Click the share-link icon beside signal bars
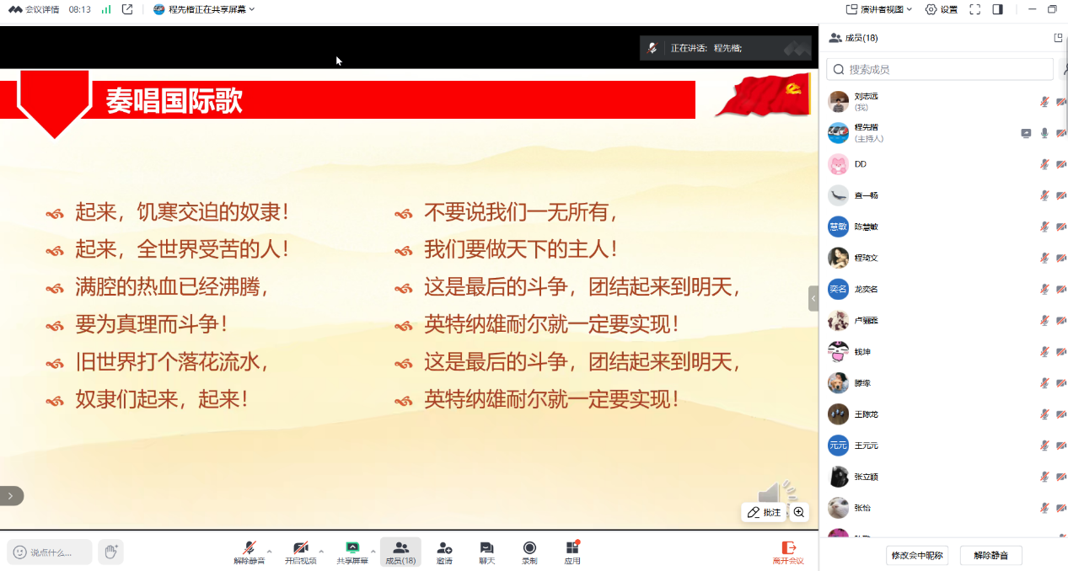Image resolution: width=1068 pixels, height=571 pixels. [127, 9]
